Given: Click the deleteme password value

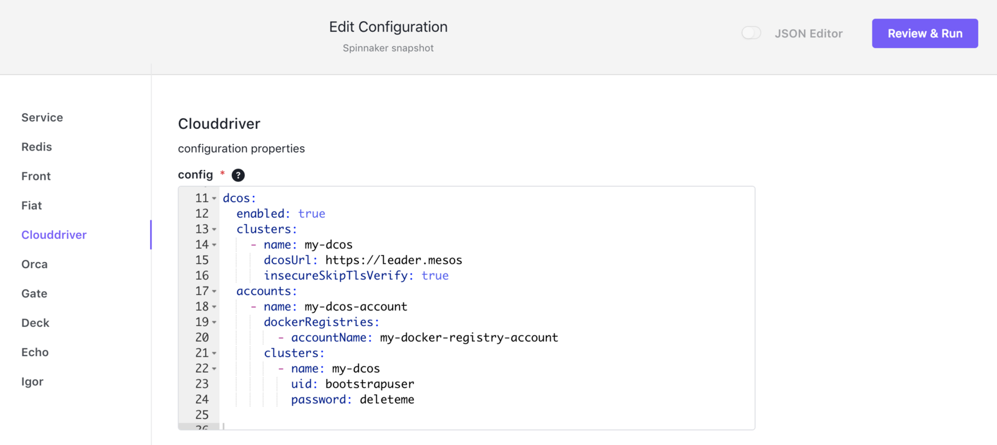Looking at the screenshot, I should tap(387, 400).
